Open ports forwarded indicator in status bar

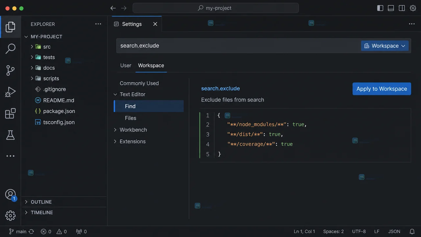pos(81,231)
